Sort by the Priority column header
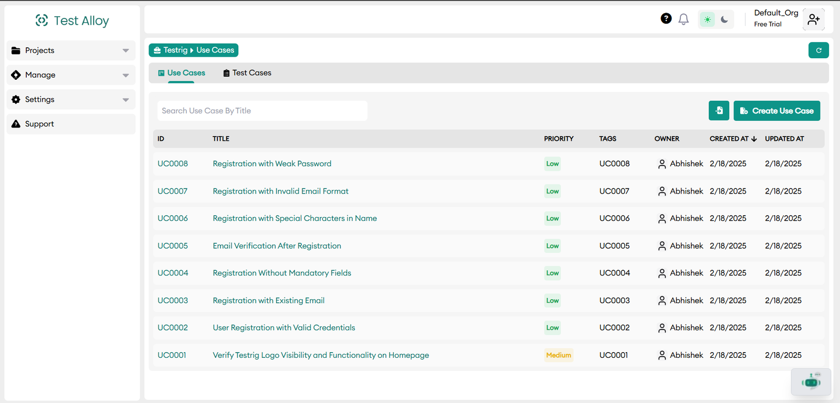840x403 pixels. pyautogui.click(x=559, y=139)
